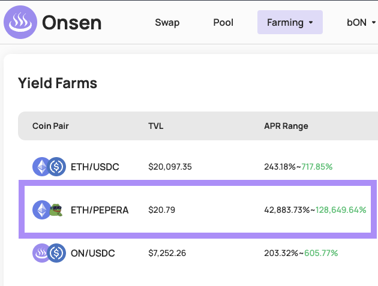Go to the Pool page
The width and height of the screenshot is (378, 286).
point(223,22)
